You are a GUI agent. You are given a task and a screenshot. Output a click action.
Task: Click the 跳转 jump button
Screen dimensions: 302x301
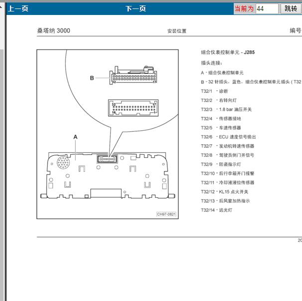[291, 8]
